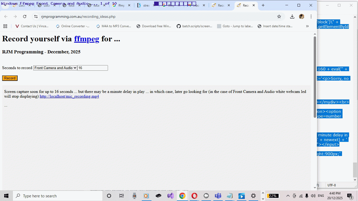Expand the bookmarks overflow chevron
The image size is (358, 201).
coord(307,26)
